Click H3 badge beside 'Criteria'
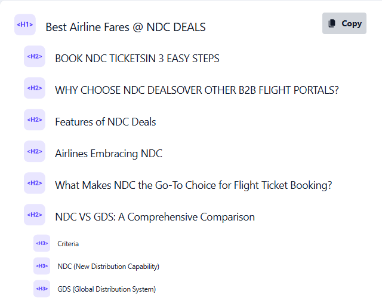Screen dimensions: 382x303 [x=42, y=243]
